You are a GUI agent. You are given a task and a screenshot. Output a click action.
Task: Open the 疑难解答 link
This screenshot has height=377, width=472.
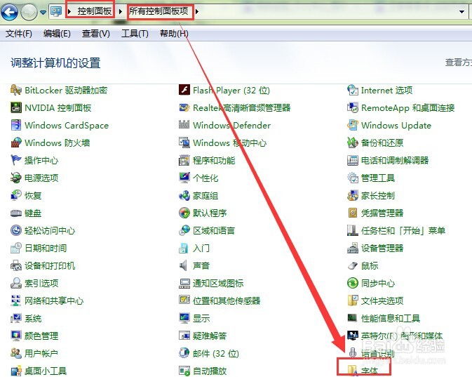point(210,336)
